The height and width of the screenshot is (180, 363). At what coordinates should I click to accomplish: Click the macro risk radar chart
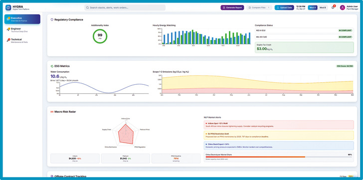[126, 134]
